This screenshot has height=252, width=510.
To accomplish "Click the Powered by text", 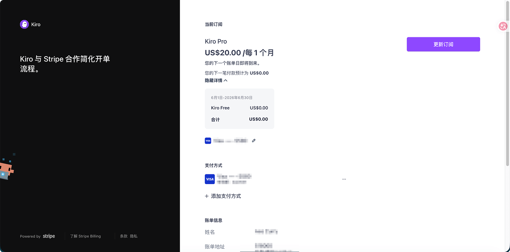I will click(30, 236).
